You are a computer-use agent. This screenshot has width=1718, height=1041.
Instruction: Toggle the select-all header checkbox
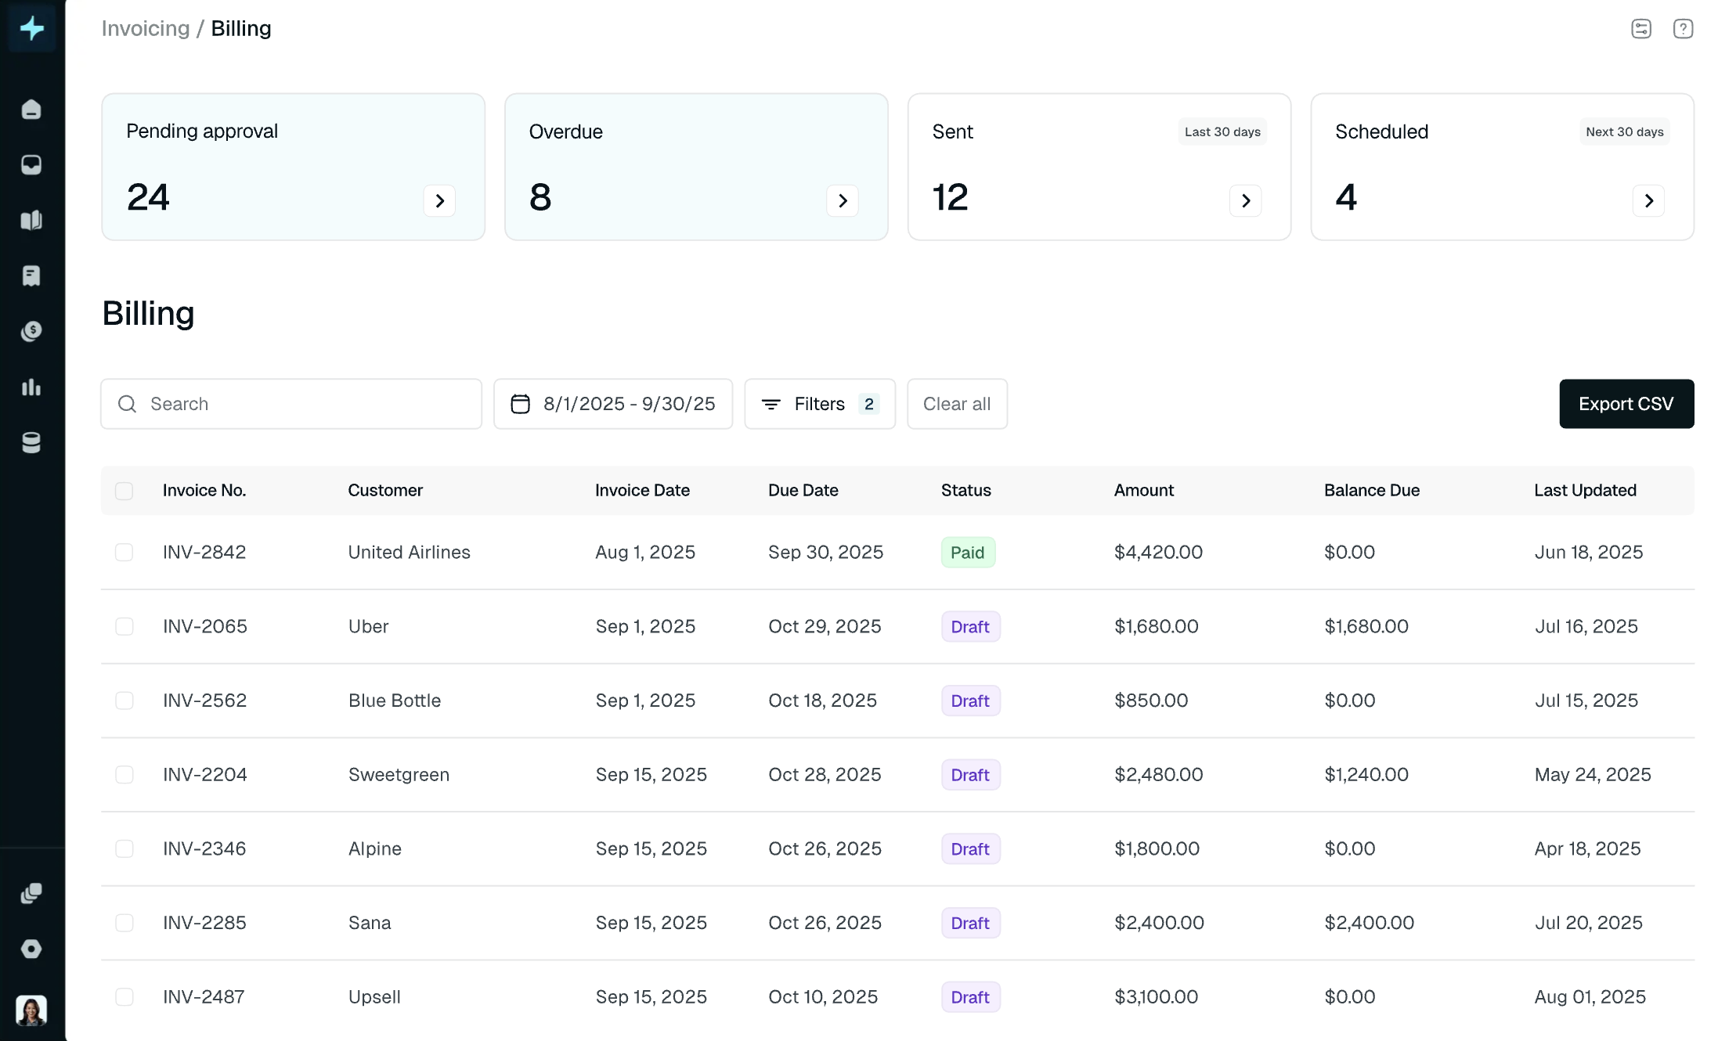124,491
